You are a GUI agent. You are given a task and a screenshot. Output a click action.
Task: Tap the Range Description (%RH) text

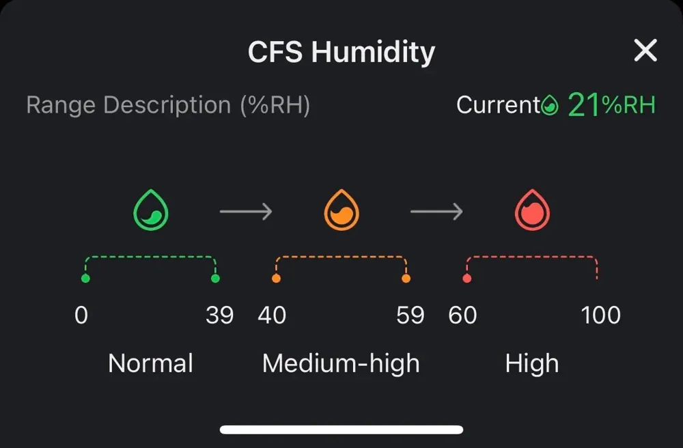(168, 105)
